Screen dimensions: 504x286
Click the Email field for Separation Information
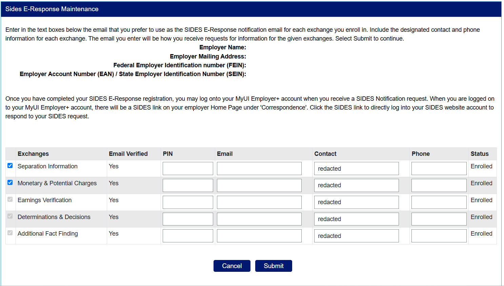[259, 168]
